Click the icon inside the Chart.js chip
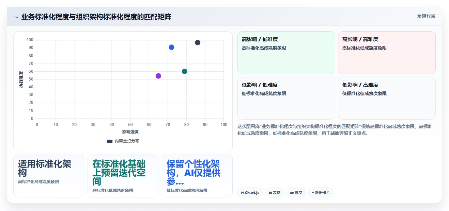The height and width of the screenshot is (211, 449). (242, 193)
